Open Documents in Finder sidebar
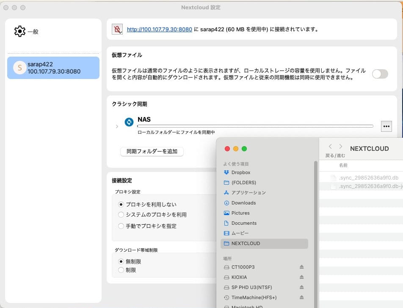 click(264, 223)
